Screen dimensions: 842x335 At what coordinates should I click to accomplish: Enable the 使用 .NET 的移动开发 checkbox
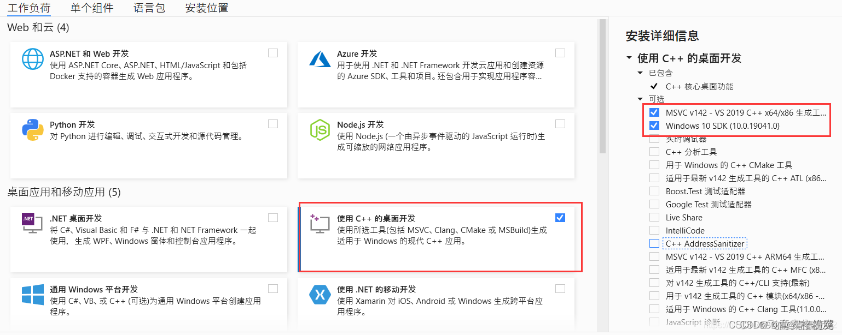point(560,289)
